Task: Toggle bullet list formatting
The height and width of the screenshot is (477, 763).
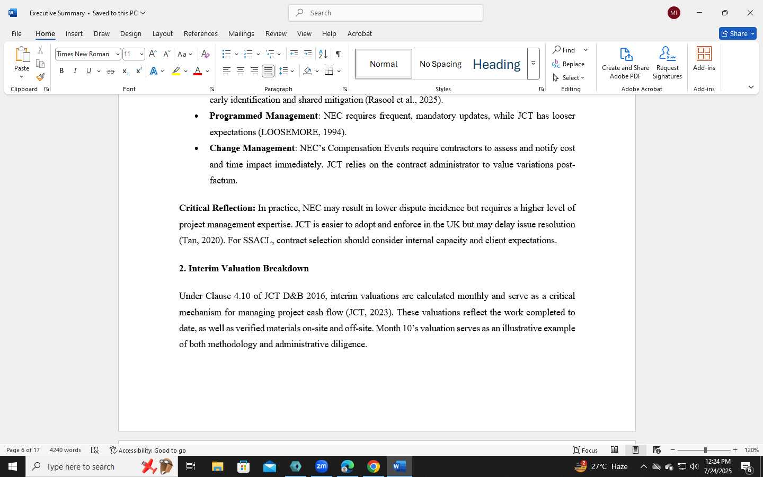Action: 226,54
